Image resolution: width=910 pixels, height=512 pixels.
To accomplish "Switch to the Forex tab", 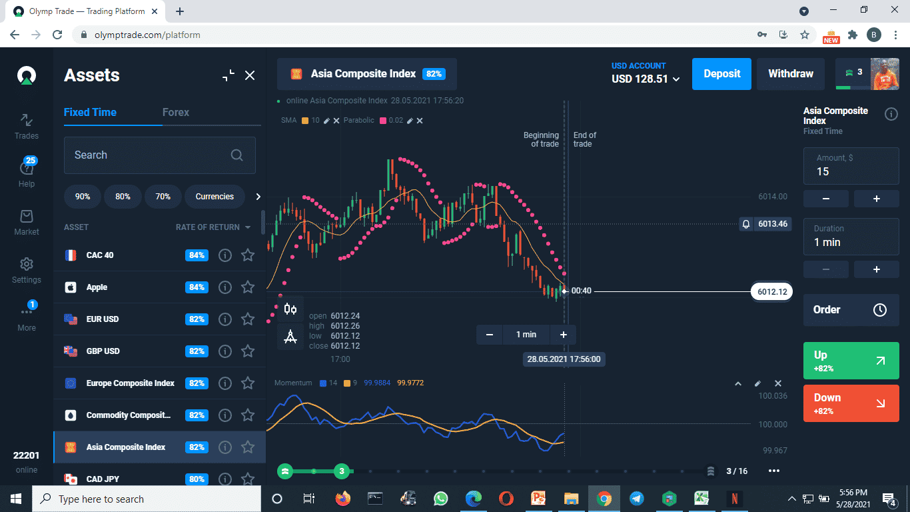I will 176,112.
